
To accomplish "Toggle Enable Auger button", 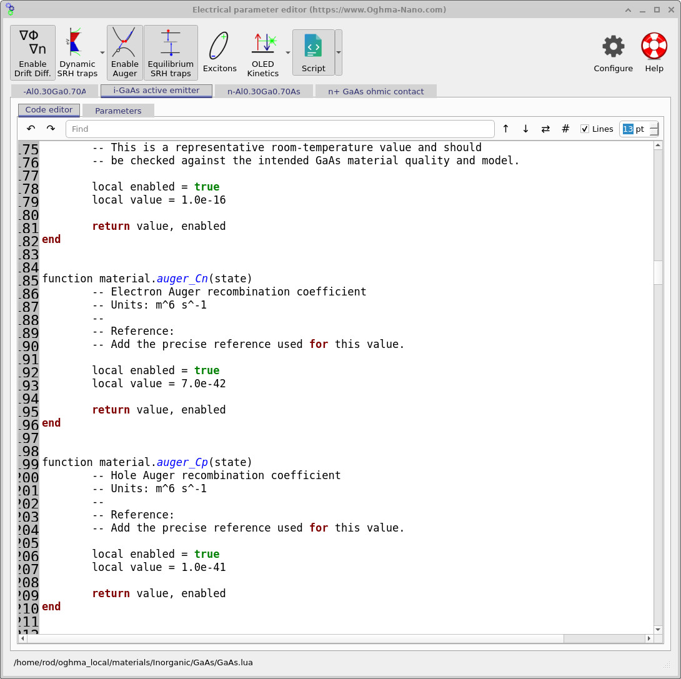I will (125, 52).
